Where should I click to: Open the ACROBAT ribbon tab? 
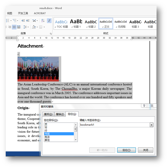coord(40,13)
